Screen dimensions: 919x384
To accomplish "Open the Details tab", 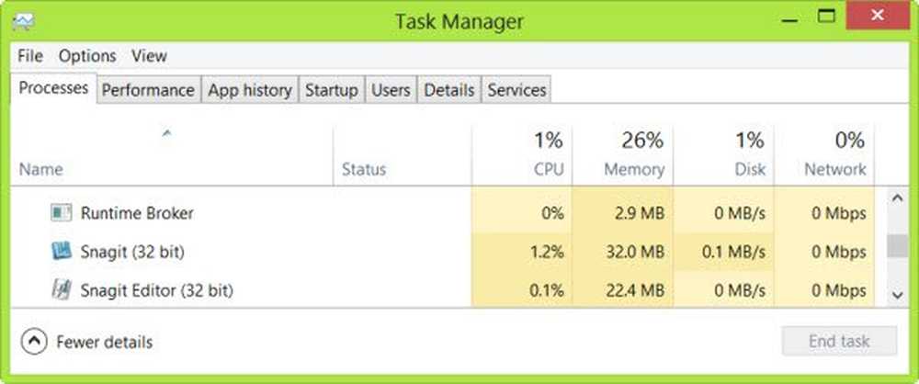I will 449,90.
